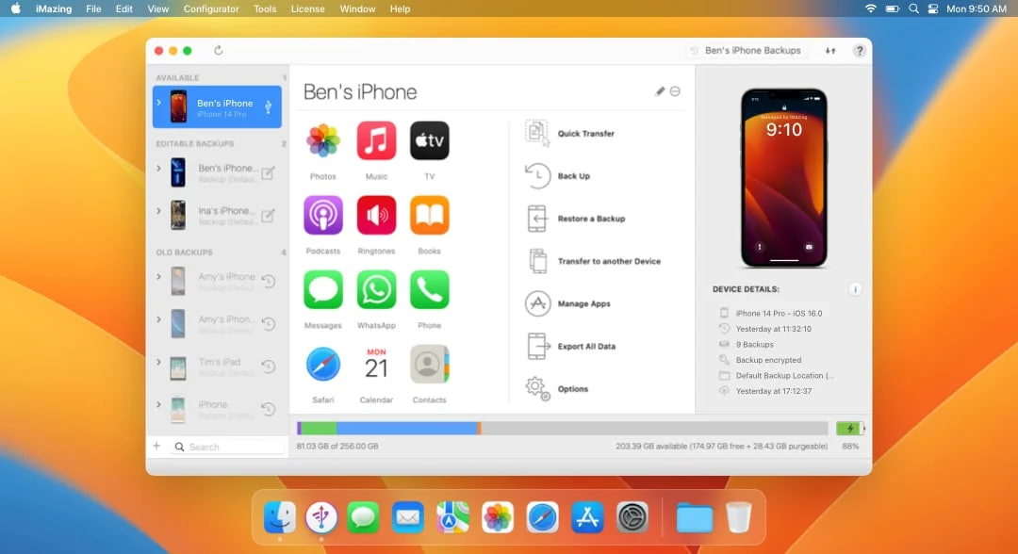
Task: Open the Ringtones section
Action: (376, 216)
